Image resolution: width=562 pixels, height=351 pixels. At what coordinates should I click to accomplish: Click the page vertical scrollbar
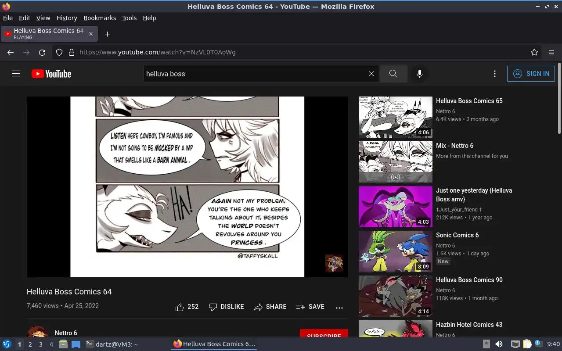[559, 98]
